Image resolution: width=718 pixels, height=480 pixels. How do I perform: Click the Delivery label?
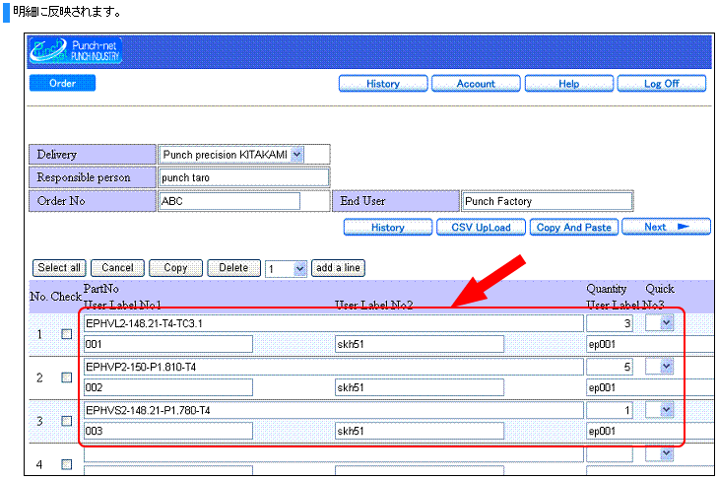(x=57, y=155)
